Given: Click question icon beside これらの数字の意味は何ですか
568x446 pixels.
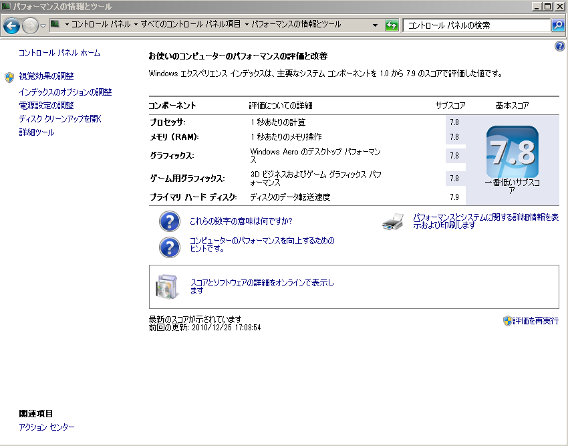Looking at the screenshot, I should pos(170,221).
